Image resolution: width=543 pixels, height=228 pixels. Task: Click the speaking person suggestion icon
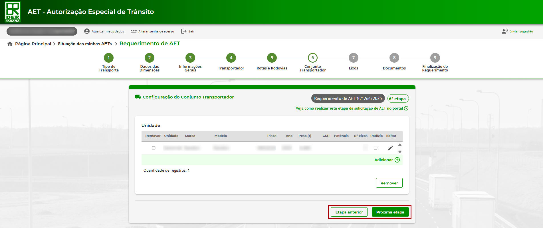click(504, 31)
